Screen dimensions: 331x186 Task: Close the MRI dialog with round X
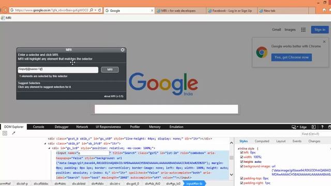(123, 50)
